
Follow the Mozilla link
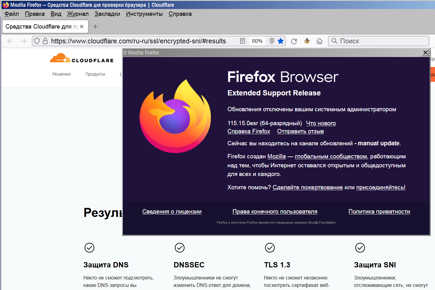[277, 156]
